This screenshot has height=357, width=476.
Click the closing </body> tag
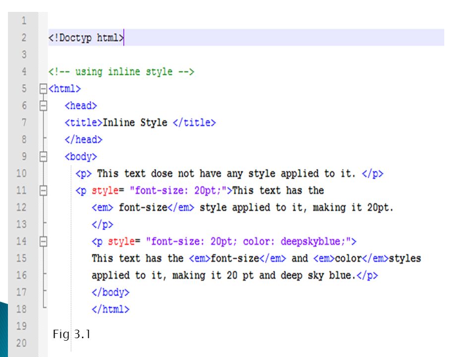(111, 293)
